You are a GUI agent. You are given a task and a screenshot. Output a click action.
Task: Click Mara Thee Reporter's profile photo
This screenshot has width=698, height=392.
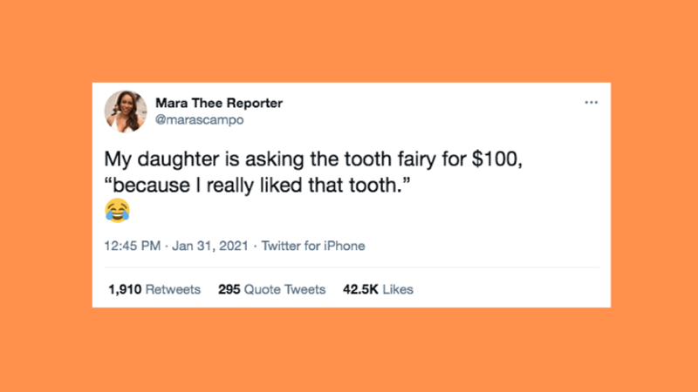[125, 112]
